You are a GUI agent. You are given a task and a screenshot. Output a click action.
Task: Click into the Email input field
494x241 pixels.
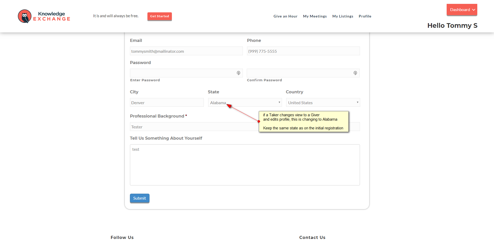(186, 51)
